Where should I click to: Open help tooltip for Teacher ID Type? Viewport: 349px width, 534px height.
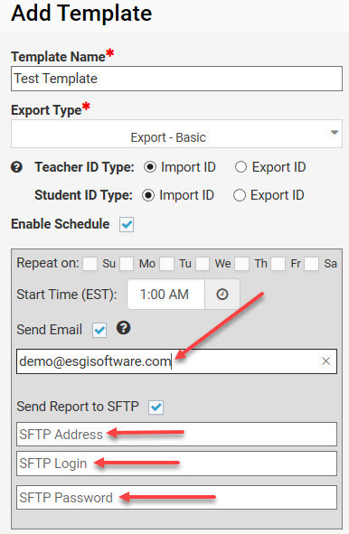pos(16,167)
